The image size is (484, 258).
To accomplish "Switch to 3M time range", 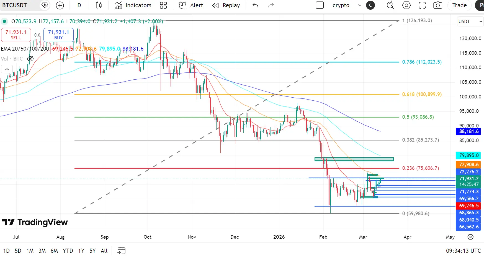I will click(x=42, y=251).
